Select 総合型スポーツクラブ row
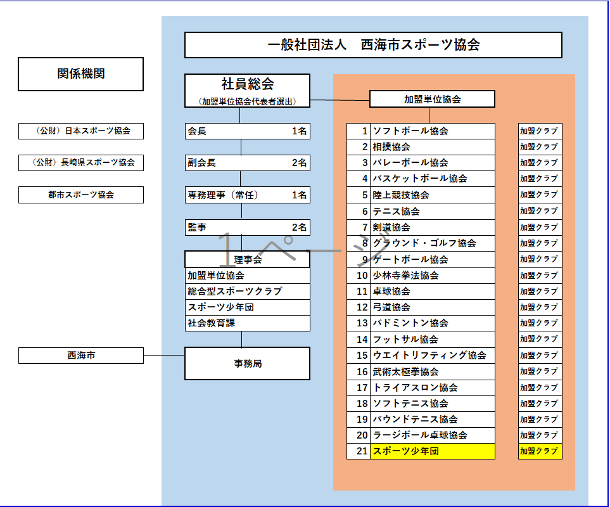The image size is (610, 507). click(x=248, y=292)
